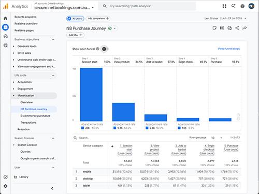Click Add comparison button

98,19
